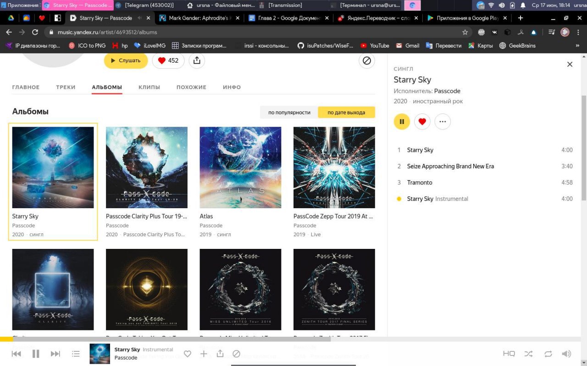Open the play queue list icon
587x366 pixels.
pyautogui.click(x=76, y=354)
